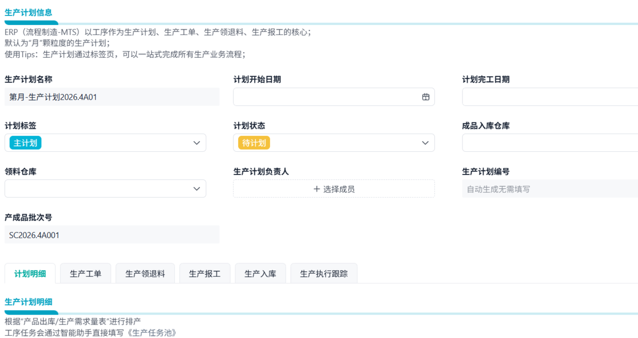The width and height of the screenshot is (638, 338).
Task: Click the 生产计划名称 input field
Action: click(x=112, y=97)
